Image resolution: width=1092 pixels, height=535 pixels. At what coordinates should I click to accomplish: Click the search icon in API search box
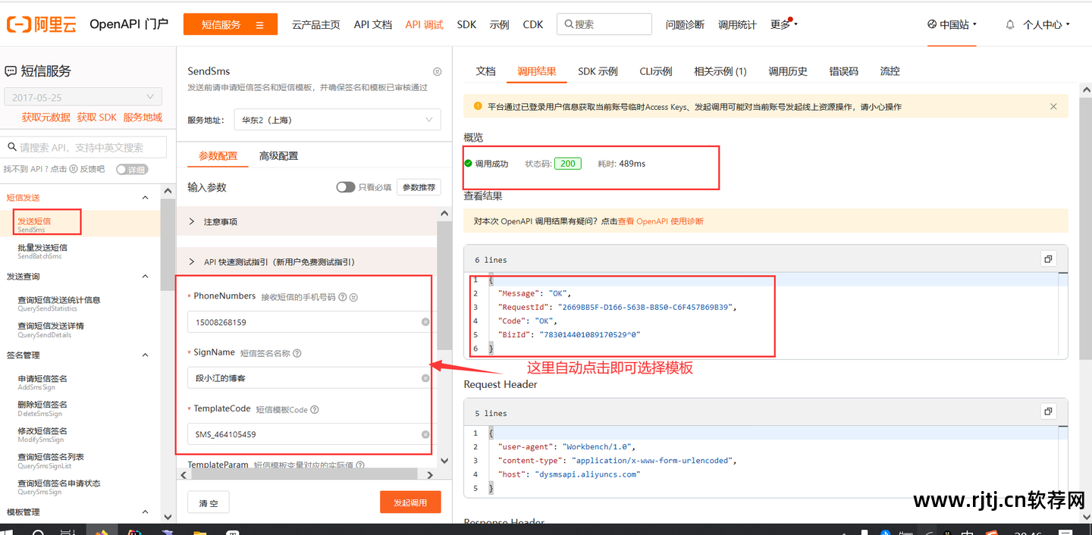pyautogui.click(x=11, y=147)
